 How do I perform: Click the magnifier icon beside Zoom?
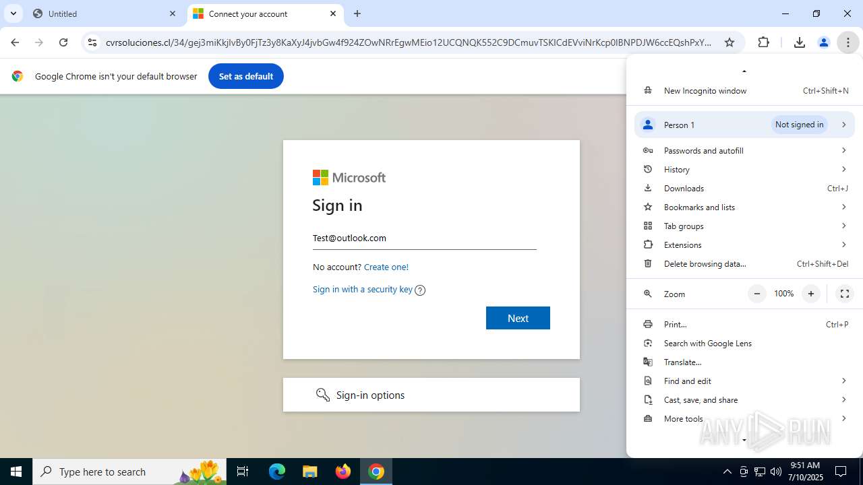click(648, 294)
